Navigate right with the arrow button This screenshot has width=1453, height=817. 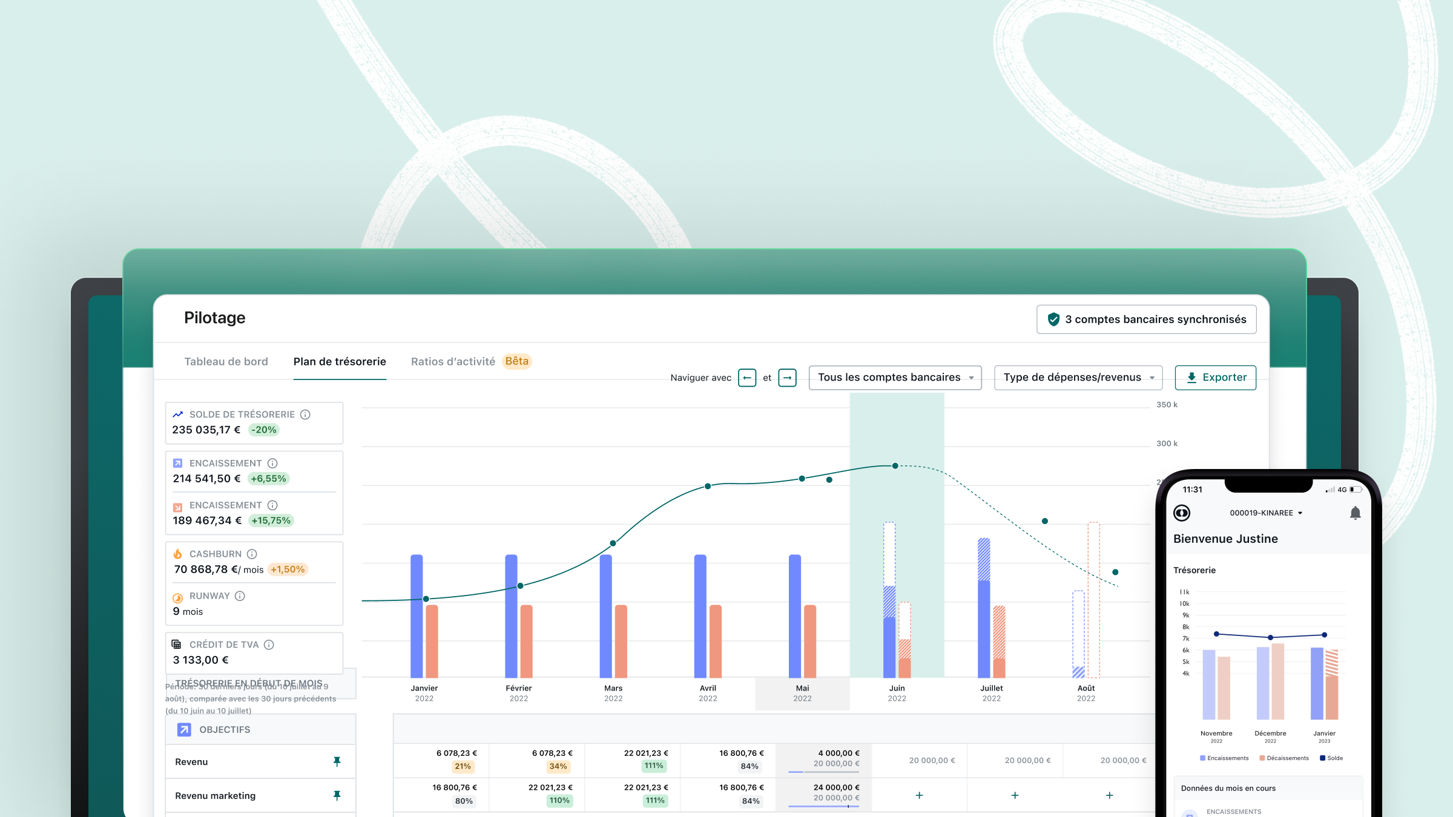[787, 378]
